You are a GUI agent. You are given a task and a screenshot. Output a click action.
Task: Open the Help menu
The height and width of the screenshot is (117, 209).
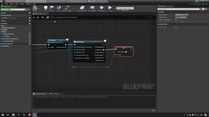pos(34,4)
